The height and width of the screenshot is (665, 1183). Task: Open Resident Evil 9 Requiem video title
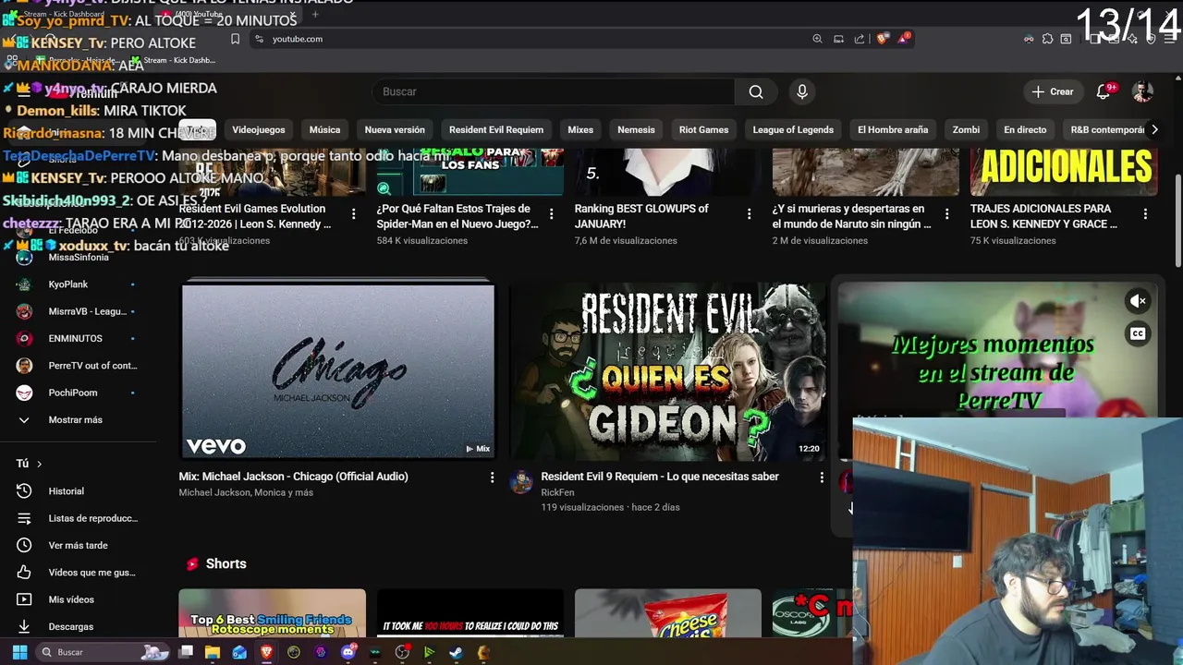tap(660, 477)
